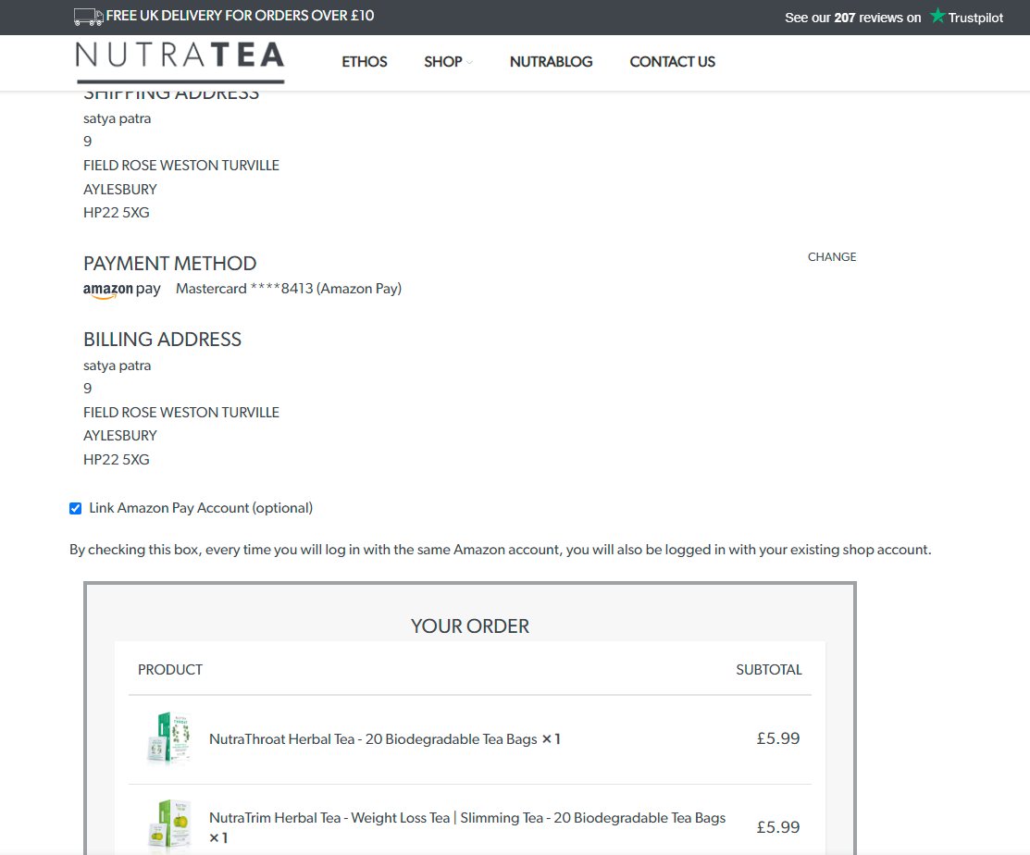The height and width of the screenshot is (855, 1030).
Task: Go to NUTRABLOG page
Action: pos(551,62)
